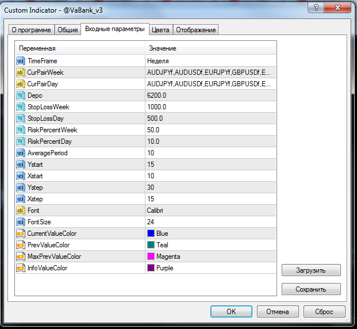Click the OK button
357x329 pixels.
231,311
